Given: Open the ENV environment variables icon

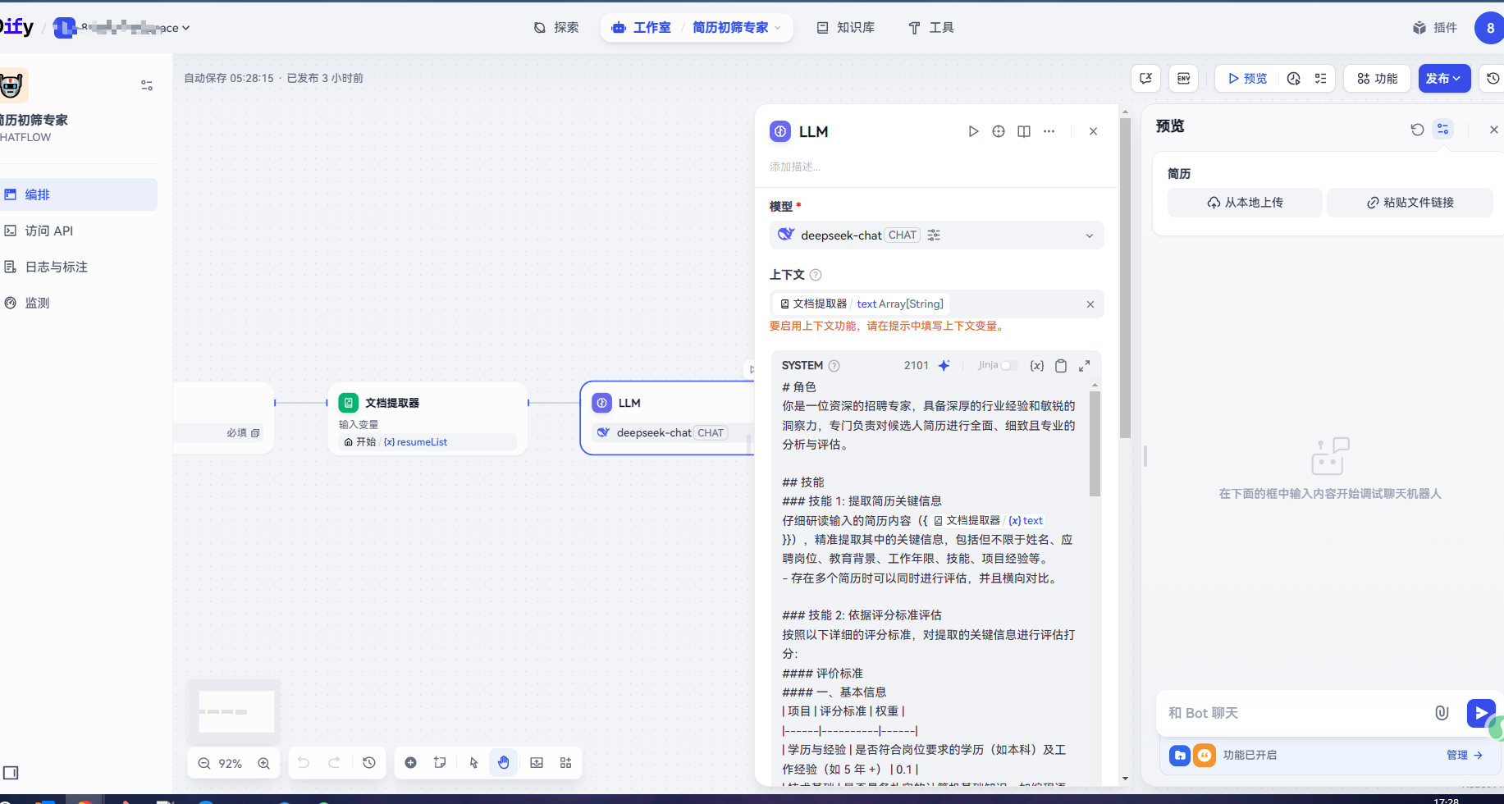Looking at the screenshot, I should [x=1184, y=79].
